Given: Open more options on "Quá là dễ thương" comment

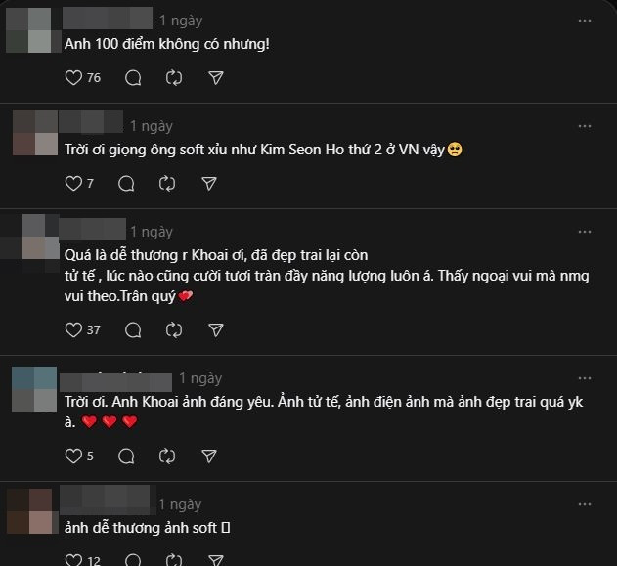Looking at the screenshot, I should click(x=585, y=232).
